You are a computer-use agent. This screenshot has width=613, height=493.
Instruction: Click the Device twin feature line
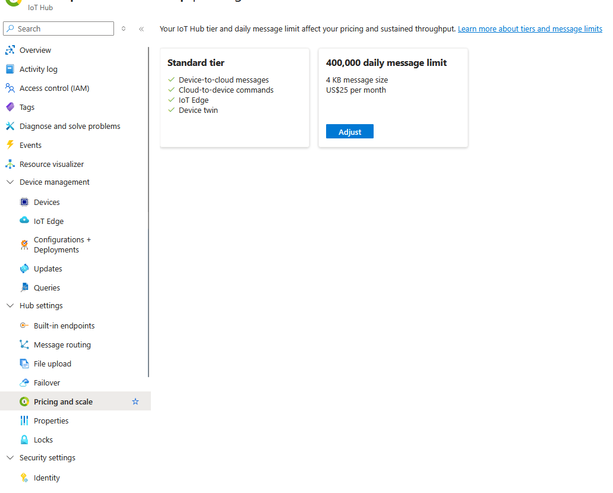coord(198,110)
